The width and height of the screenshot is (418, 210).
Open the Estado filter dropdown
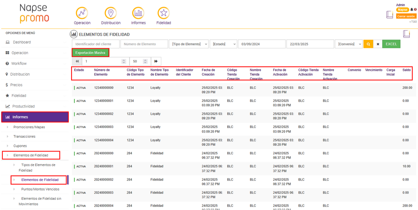(x=224, y=44)
